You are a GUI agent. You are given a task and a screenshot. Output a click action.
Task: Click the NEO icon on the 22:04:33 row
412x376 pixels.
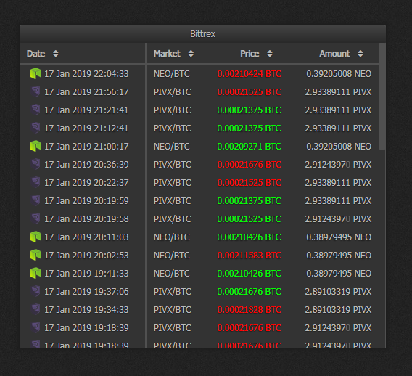coord(36,73)
